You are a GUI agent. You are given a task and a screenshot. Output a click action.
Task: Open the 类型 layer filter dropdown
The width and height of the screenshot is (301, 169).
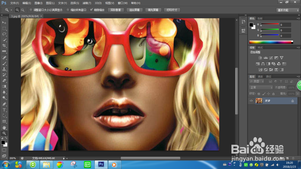click(257, 81)
